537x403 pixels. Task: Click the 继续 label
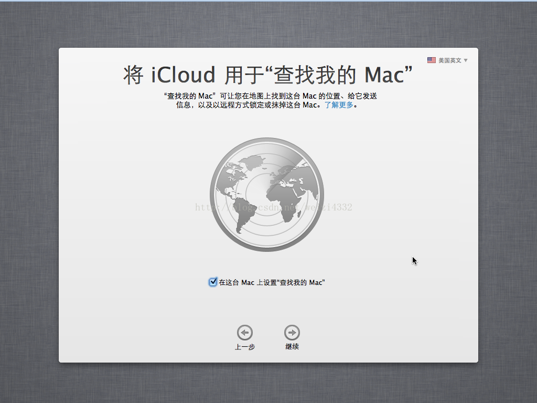coord(292,346)
